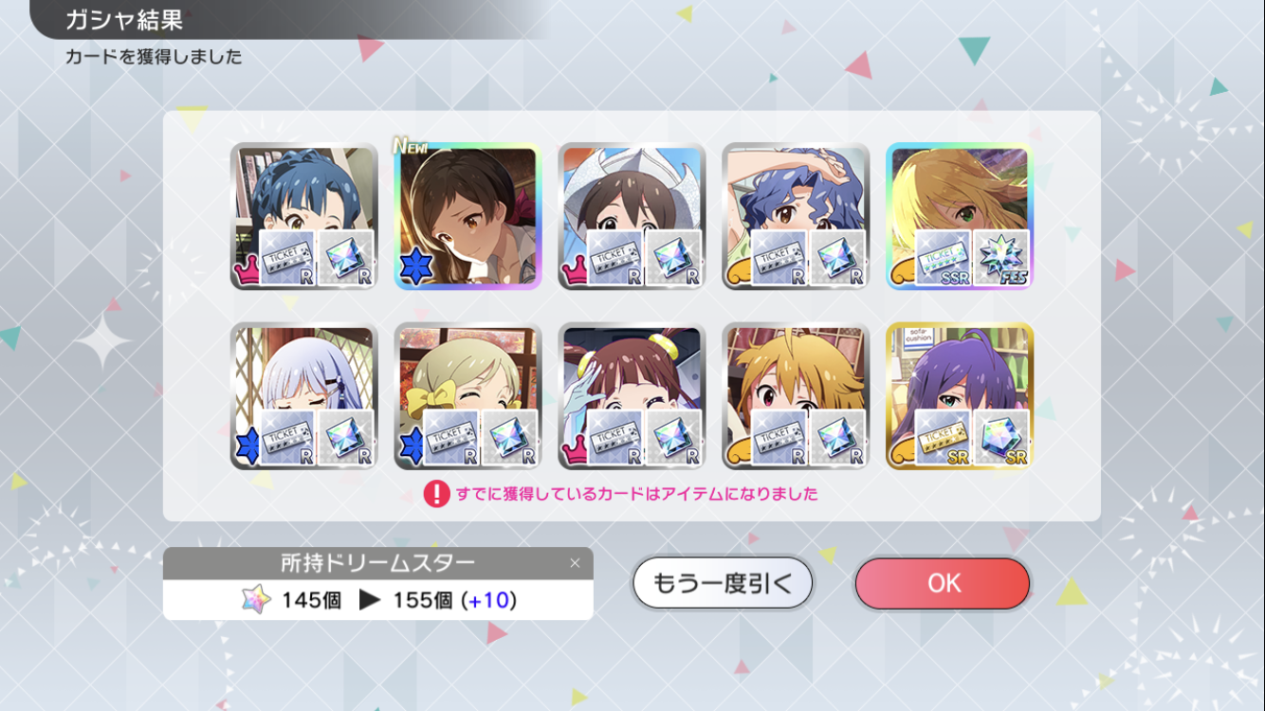Click the Dream Star rainbow star icon
Image resolution: width=1265 pixels, height=711 pixels.
pos(255,599)
